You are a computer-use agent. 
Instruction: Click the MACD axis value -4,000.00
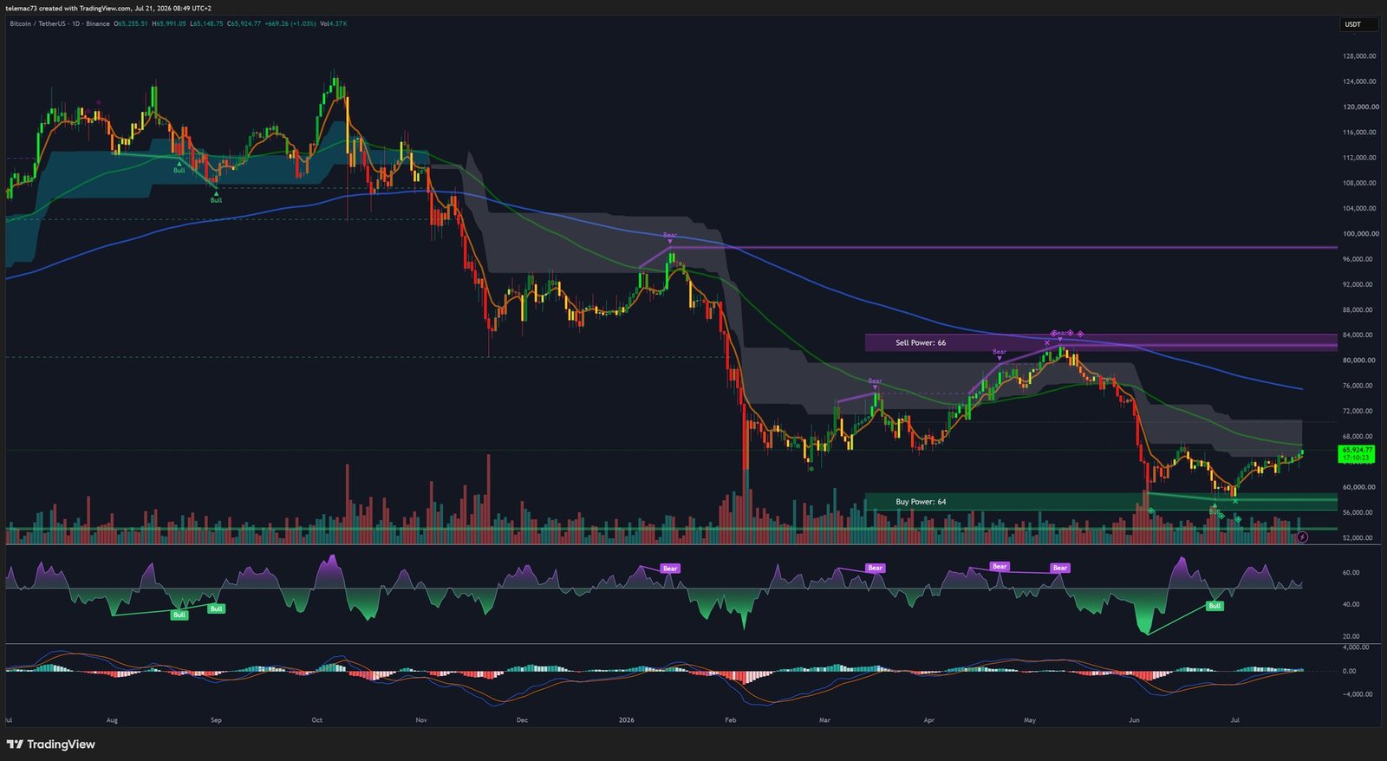click(x=1357, y=694)
